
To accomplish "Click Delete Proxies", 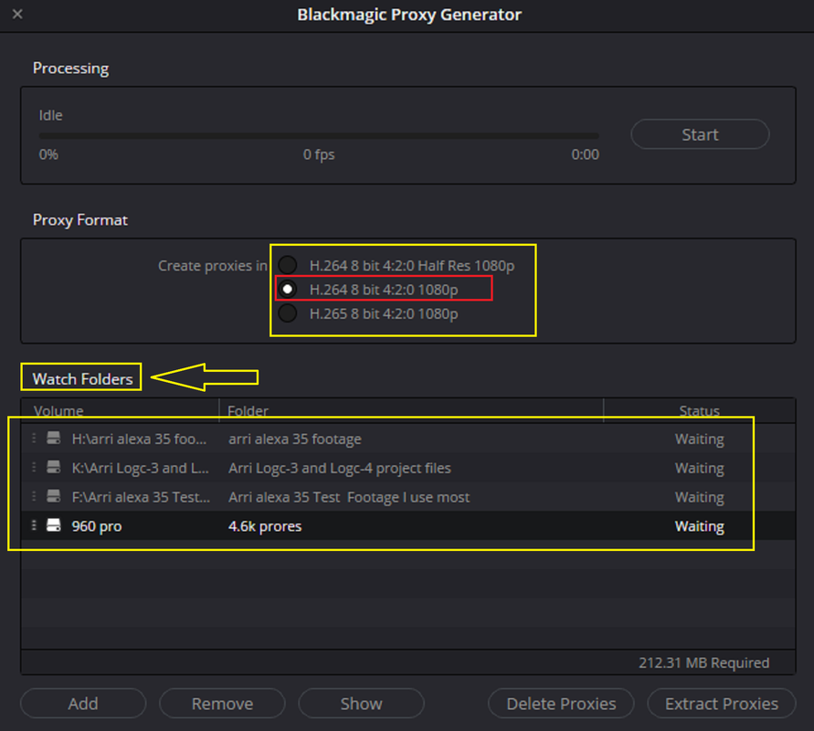I will click(x=561, y=704).
